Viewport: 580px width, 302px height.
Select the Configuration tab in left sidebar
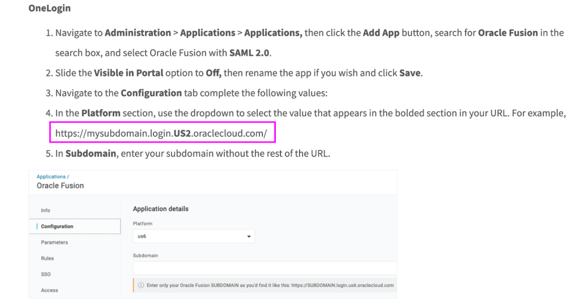(x=57, y=226)
